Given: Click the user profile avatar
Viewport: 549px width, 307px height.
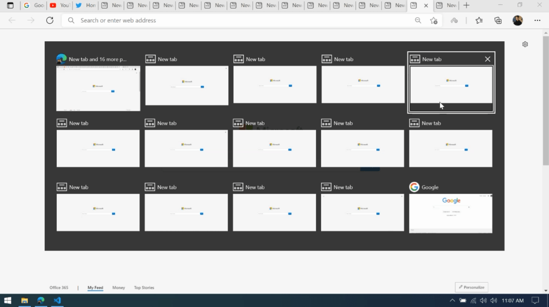Looking at the screenshot, I should click(518, 20).
